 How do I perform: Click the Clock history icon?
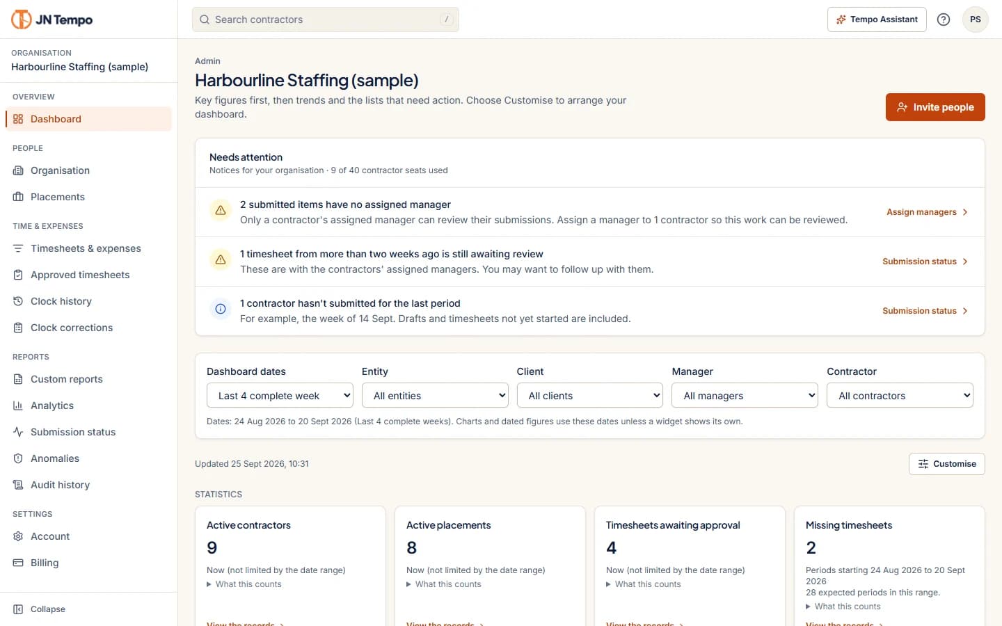pos(18,301)
